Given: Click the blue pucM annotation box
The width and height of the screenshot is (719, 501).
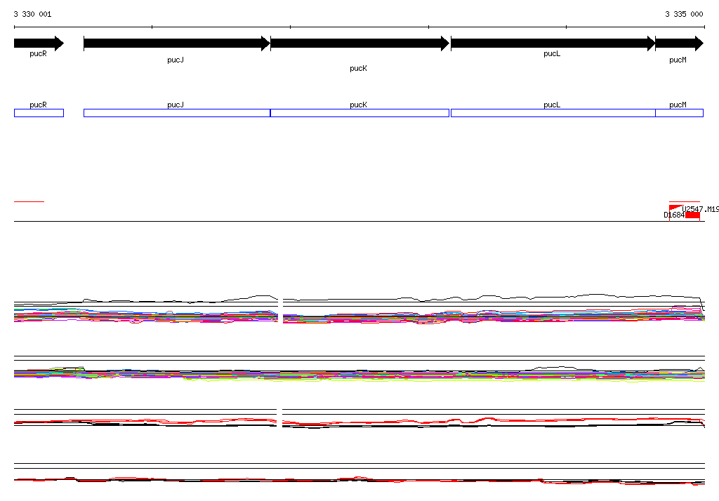Looking at the screenshot, I should tap(679, 113).
